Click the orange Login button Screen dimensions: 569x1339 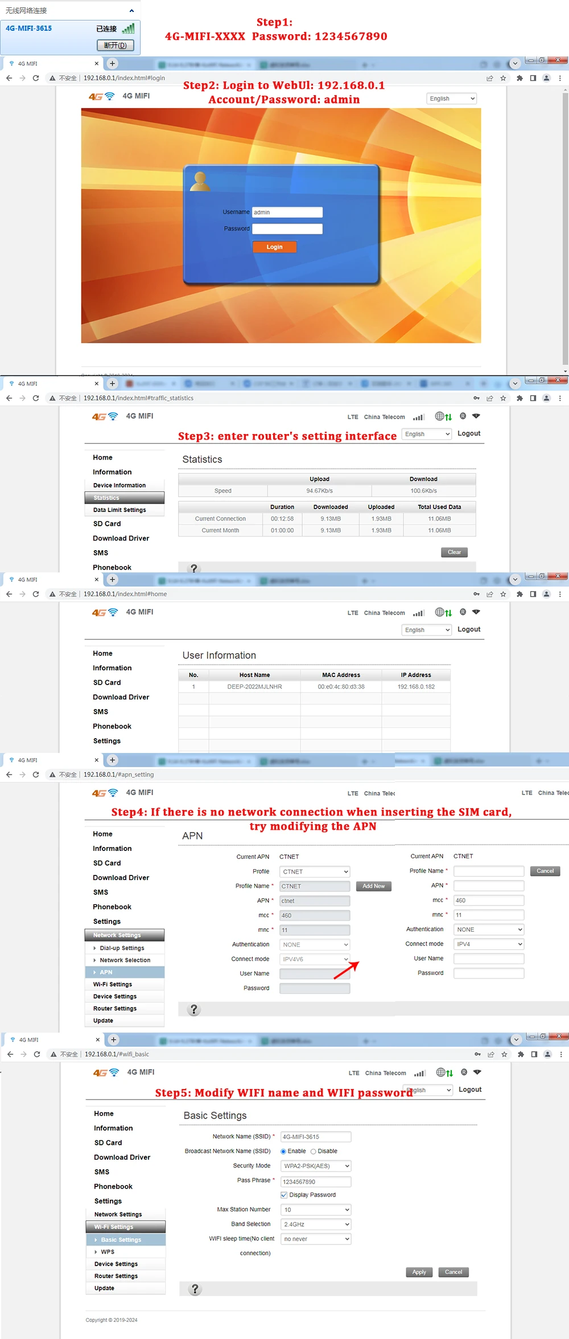coord(275,247)
